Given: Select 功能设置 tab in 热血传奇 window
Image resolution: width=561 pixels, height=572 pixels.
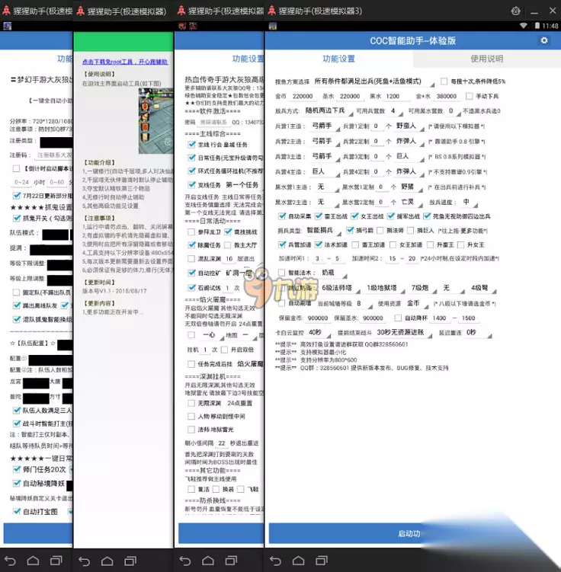Looking at the screenshot, I should (248, 59).
